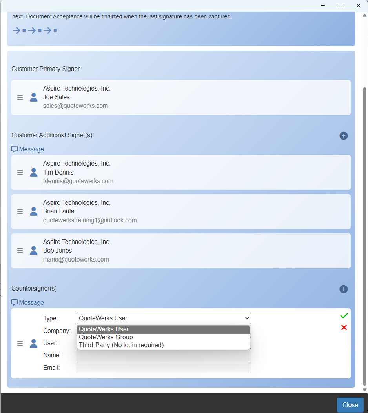Click email tdennis@quotewerks.com
This screenshot has height=413, width=368.
pyautogui.click(x=78, y=181)
